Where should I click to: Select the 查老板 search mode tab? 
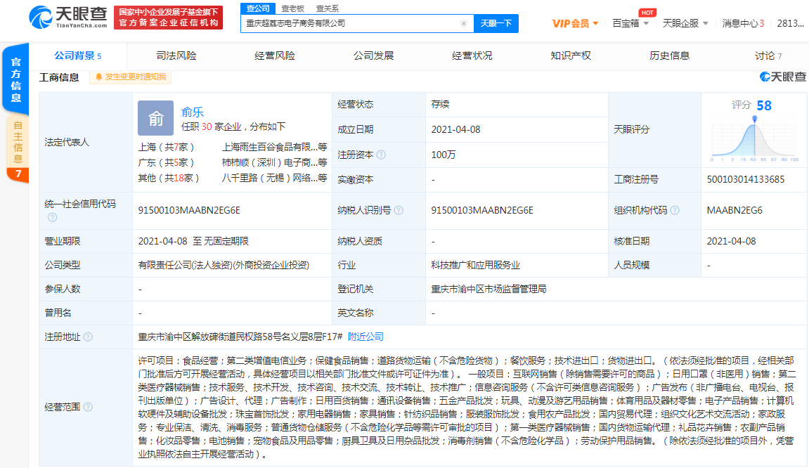tap(293, 8)
